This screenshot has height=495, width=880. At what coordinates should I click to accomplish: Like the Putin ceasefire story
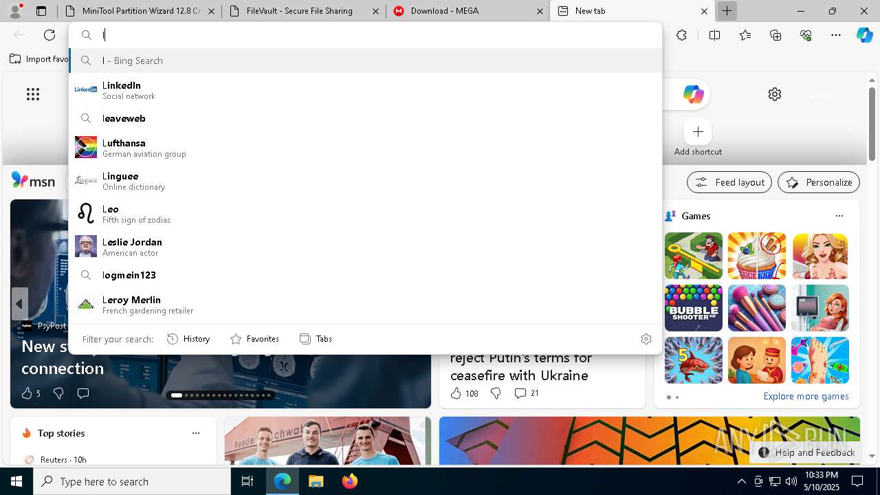click(x=455, y=393)
